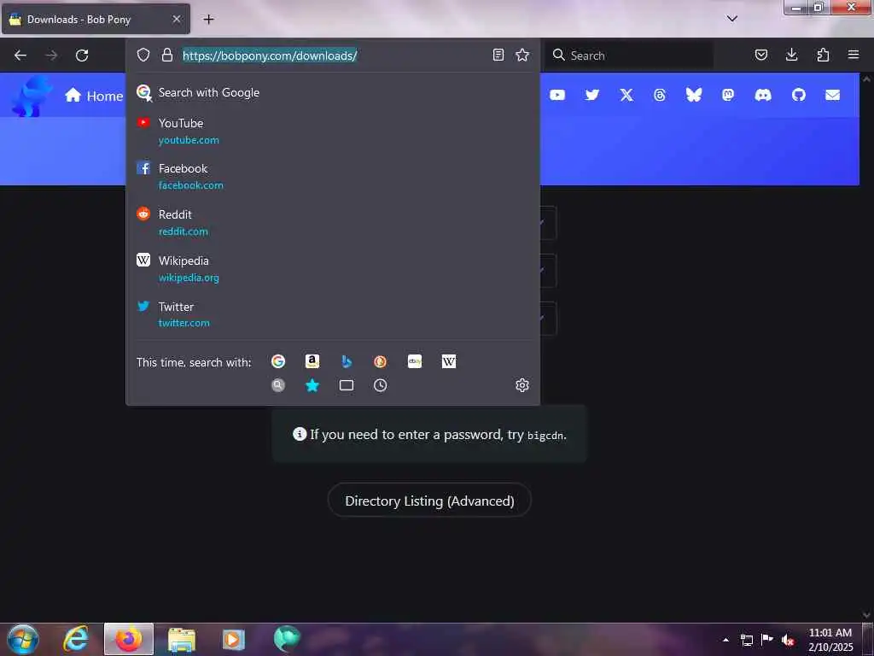Search this time with Amazon icon
This screenshot has width=874, height=656.
pyautogui.click(x=312, y=361)
